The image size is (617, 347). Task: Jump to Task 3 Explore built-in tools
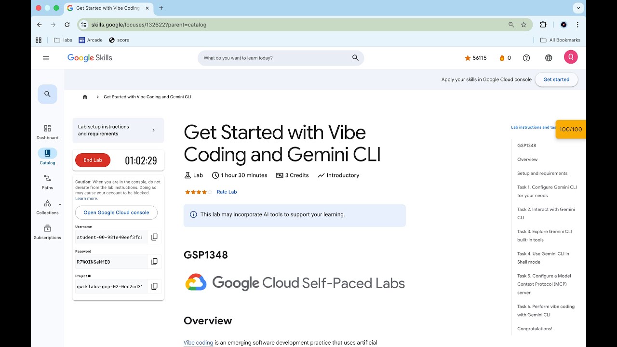[545, 236]
